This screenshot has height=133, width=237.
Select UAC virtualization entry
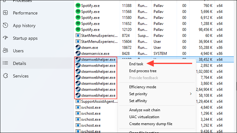[x=144, y=117]
